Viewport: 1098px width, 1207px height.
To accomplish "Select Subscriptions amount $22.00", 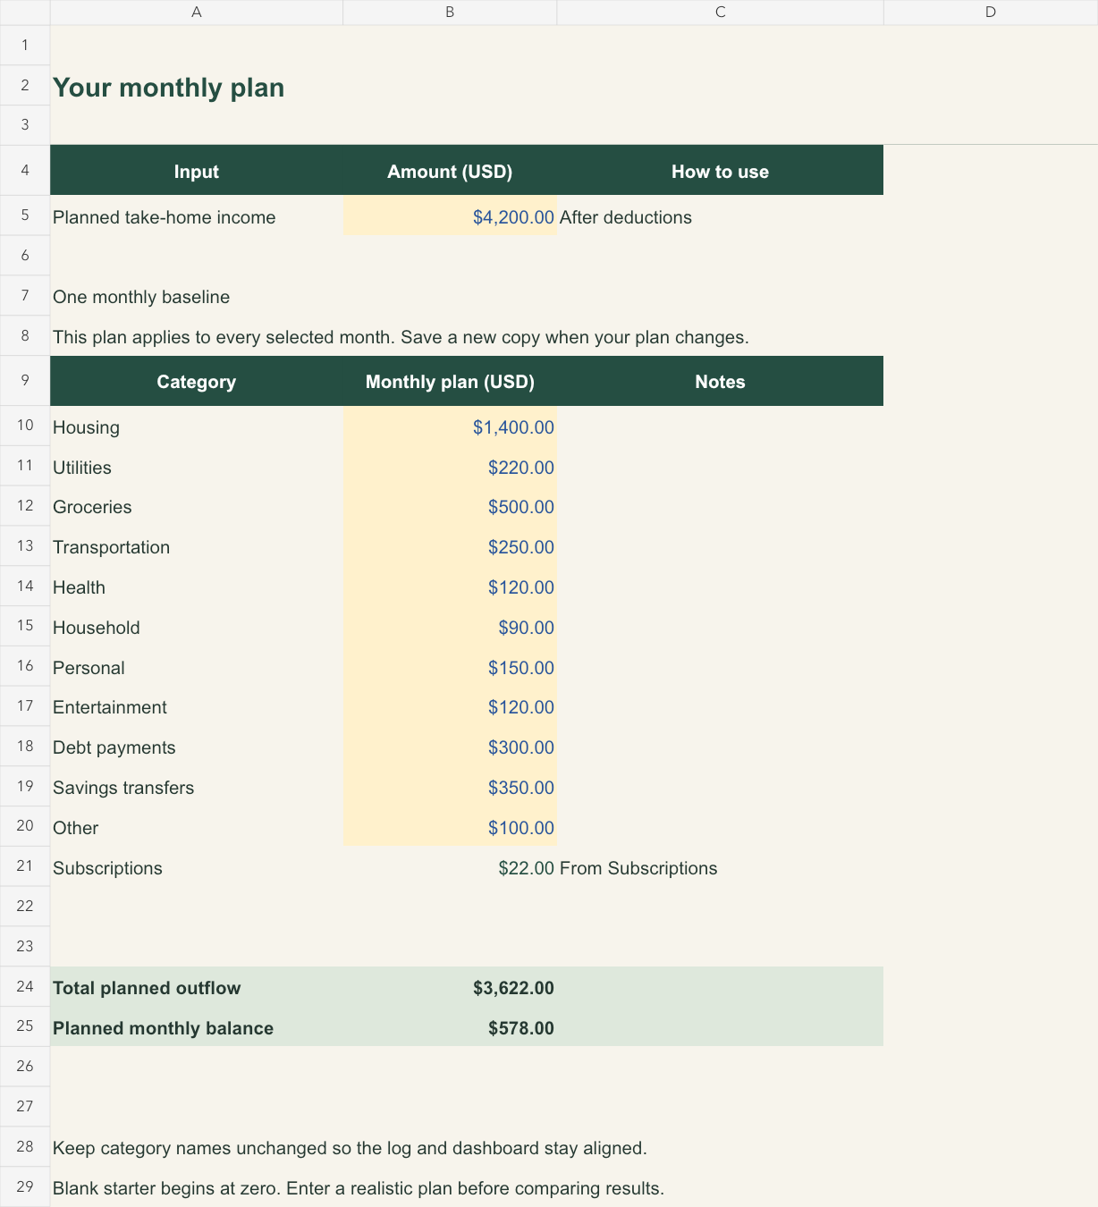I will (450, 867).
